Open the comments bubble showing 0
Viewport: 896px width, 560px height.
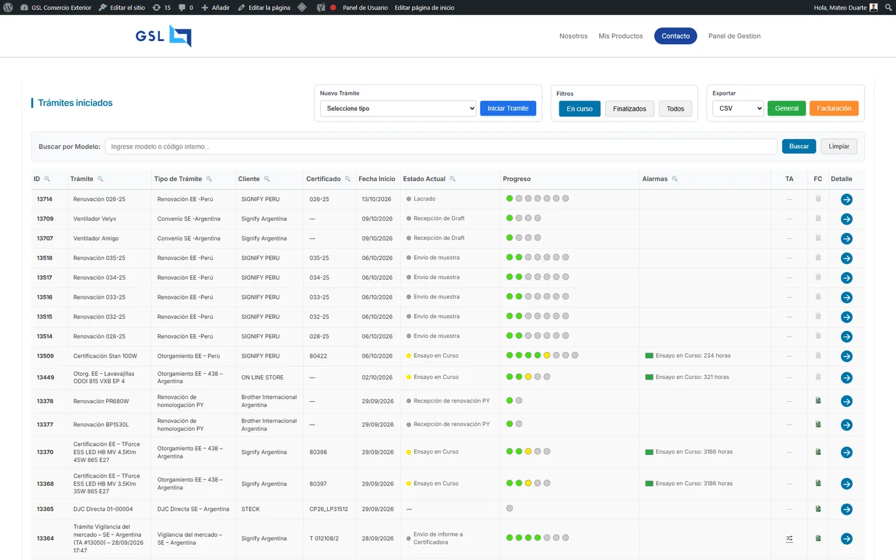tap(186, 8)
